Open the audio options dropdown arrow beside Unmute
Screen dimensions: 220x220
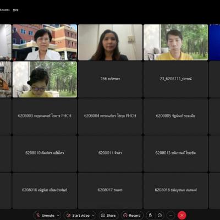(x=58, y=215)
